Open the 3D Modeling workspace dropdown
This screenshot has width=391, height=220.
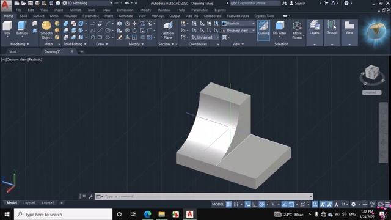click(x=88, y=3)
